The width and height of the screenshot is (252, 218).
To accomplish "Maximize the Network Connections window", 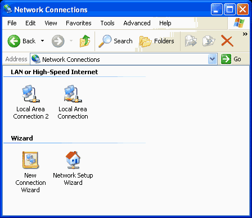I will (x=229, y=9).
